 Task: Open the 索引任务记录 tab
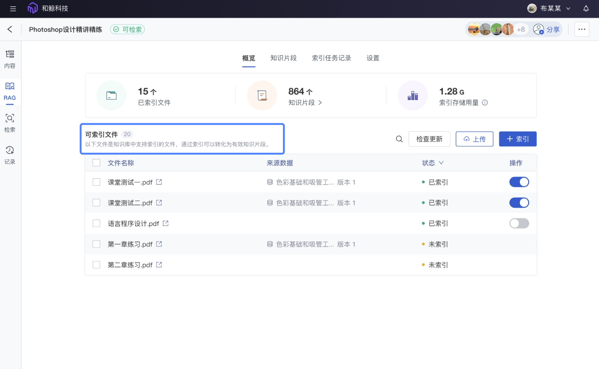(331, 58)
